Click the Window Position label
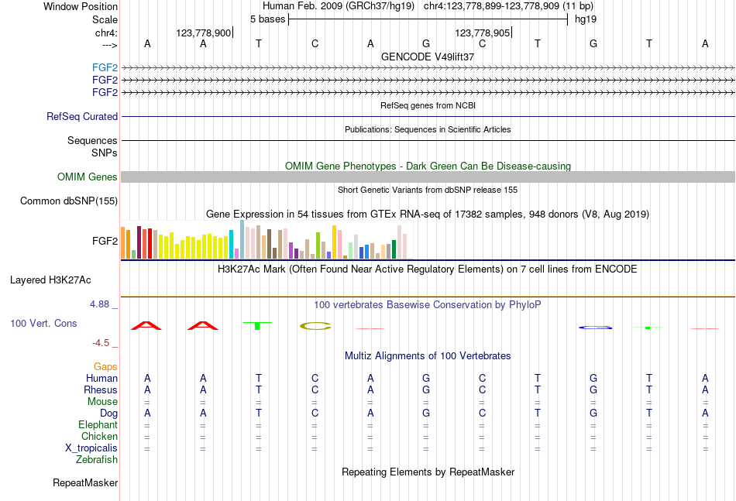This screenshot has height=501, width=736. (81, 6)
